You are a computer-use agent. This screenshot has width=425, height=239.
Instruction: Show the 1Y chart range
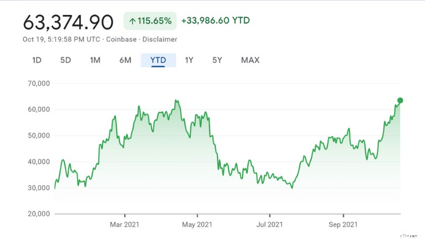(x=189, y=60)
